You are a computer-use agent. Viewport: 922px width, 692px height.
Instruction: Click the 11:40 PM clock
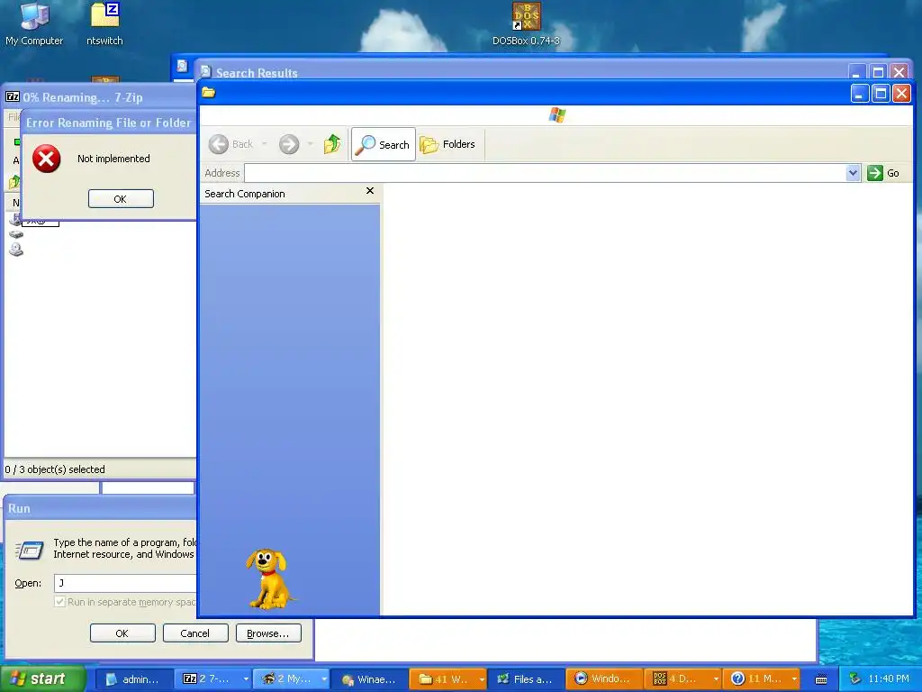click(x=889, y=679)
